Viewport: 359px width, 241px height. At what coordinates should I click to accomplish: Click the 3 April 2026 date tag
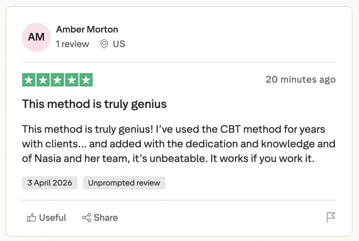(49, 183)
